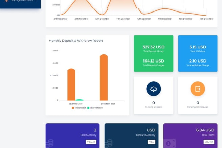Toggle Total Withdraw legend swatch

point(88,108)
